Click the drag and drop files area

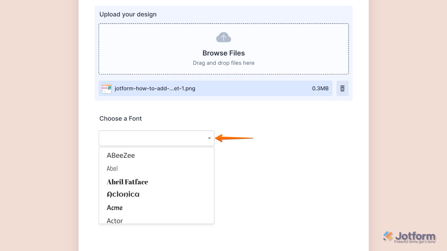tap(223, 63)
